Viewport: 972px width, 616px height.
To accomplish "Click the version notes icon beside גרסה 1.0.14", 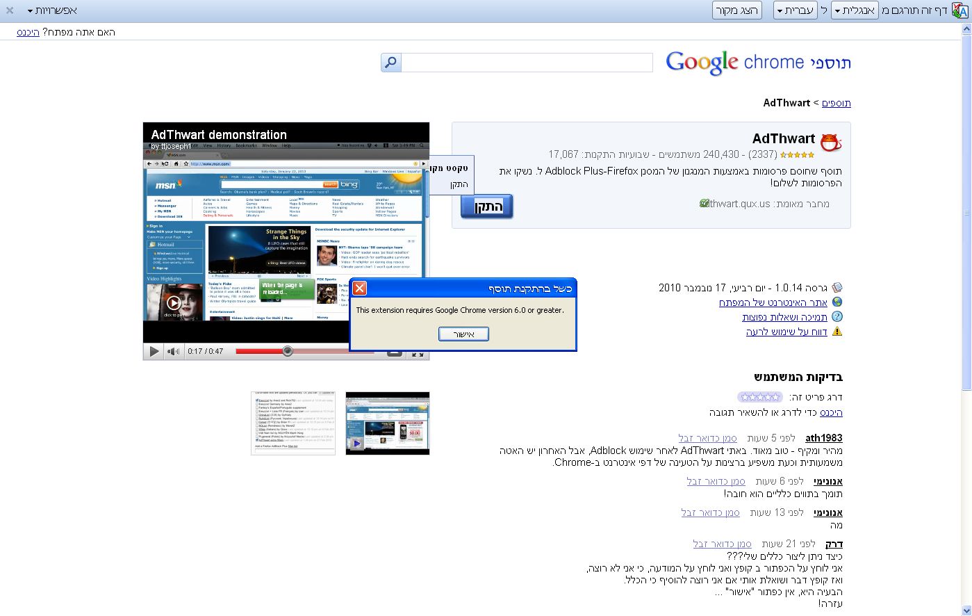I will coord(837,288).
